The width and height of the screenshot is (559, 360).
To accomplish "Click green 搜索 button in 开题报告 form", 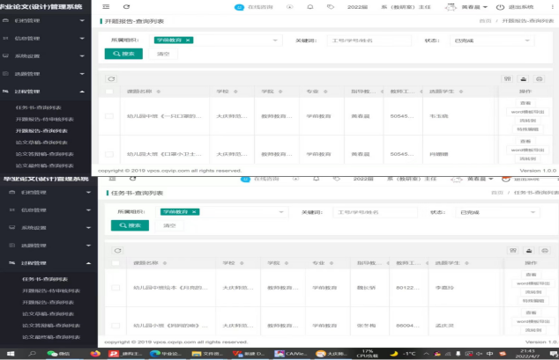I will click(x=123, y=54).
